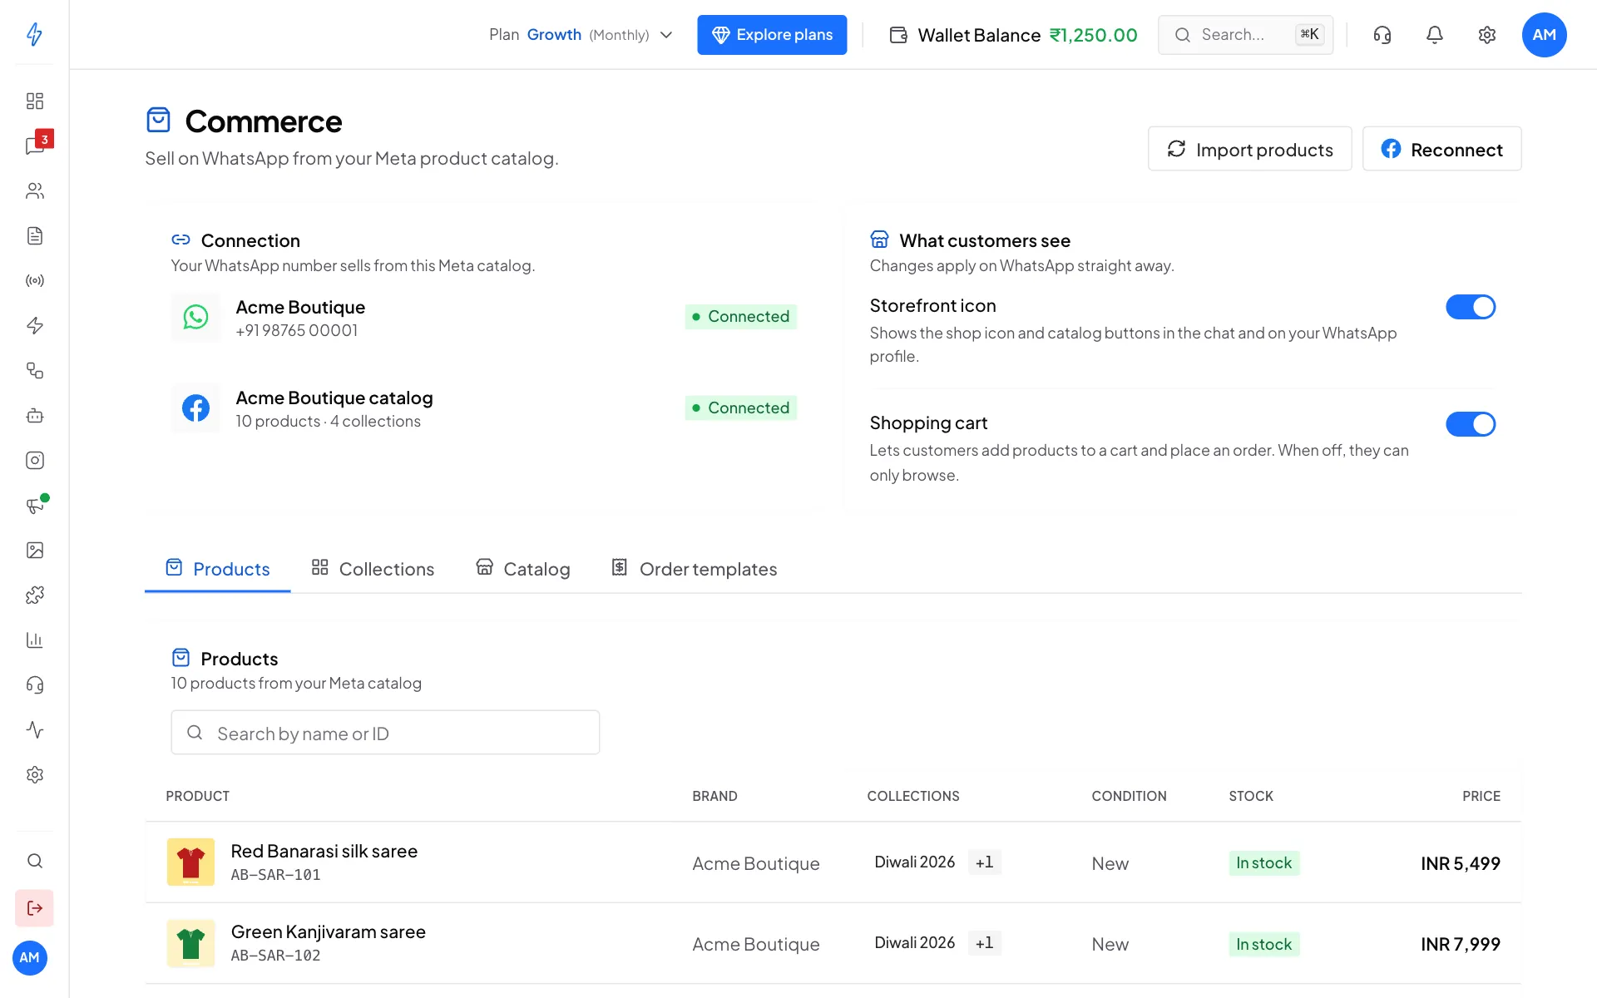
Task: Click +1 collections badge for Green Kanjivaram saree
Action: pos(985,943)
